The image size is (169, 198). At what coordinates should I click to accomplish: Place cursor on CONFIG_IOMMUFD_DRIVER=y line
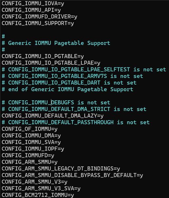(39, 17)
